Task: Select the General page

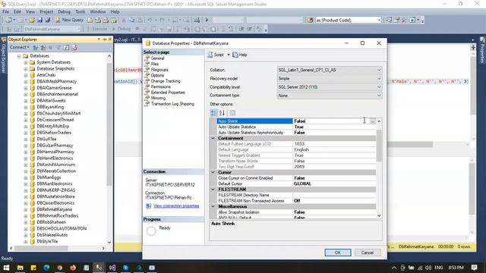Action: coord(157,58)
